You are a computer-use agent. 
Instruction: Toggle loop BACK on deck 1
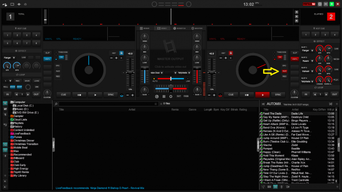(x=13, y=87)
